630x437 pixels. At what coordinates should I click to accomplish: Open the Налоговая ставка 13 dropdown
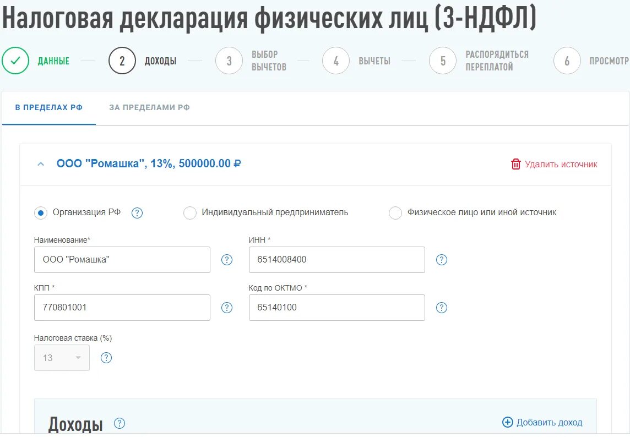[x=62, y=358]
